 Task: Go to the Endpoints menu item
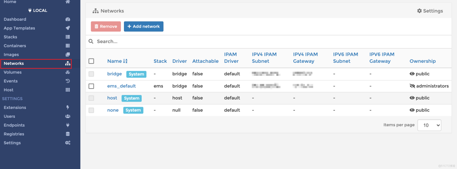14,125
